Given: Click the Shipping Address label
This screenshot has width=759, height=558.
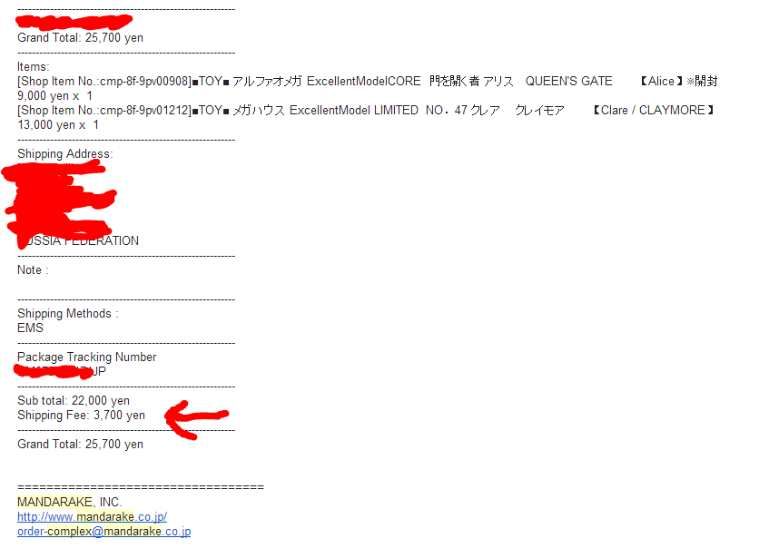Looking at the screenshot, I should pyautogui.click(x=64, y=154).
